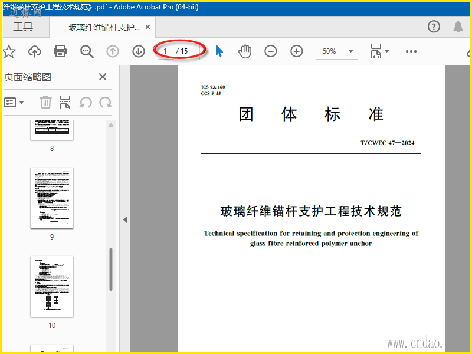Select the page 8 thumbnail
The image size is (472, 354).
point(52,129)
